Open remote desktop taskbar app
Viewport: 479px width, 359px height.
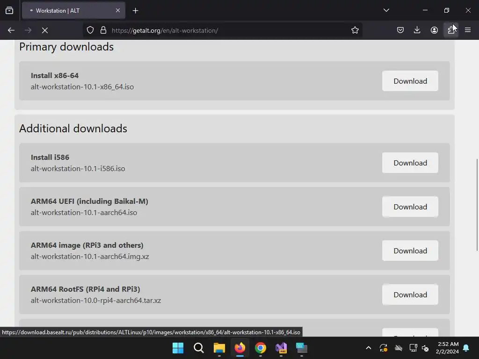(x=302, y=348)
